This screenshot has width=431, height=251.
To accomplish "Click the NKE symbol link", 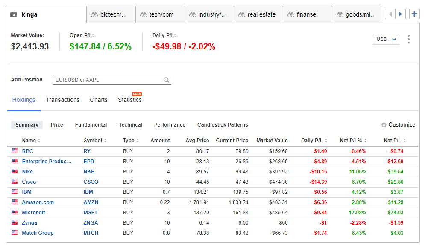I will coord(89,172).
